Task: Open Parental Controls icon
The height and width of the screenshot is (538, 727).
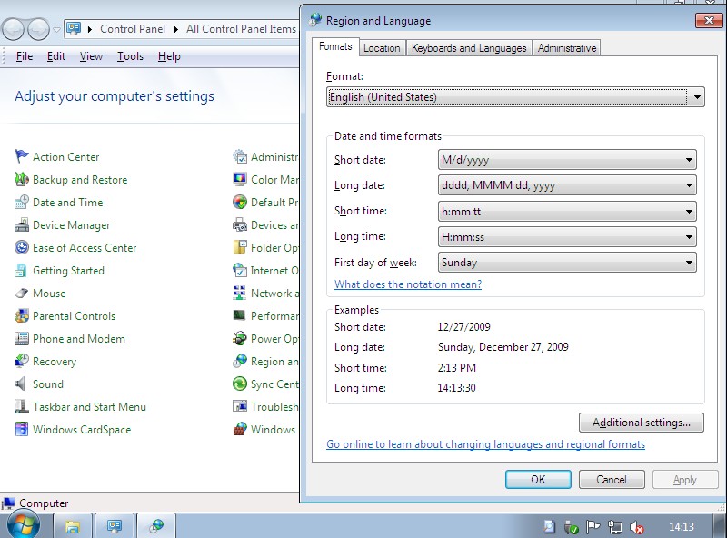Action: 21,316
